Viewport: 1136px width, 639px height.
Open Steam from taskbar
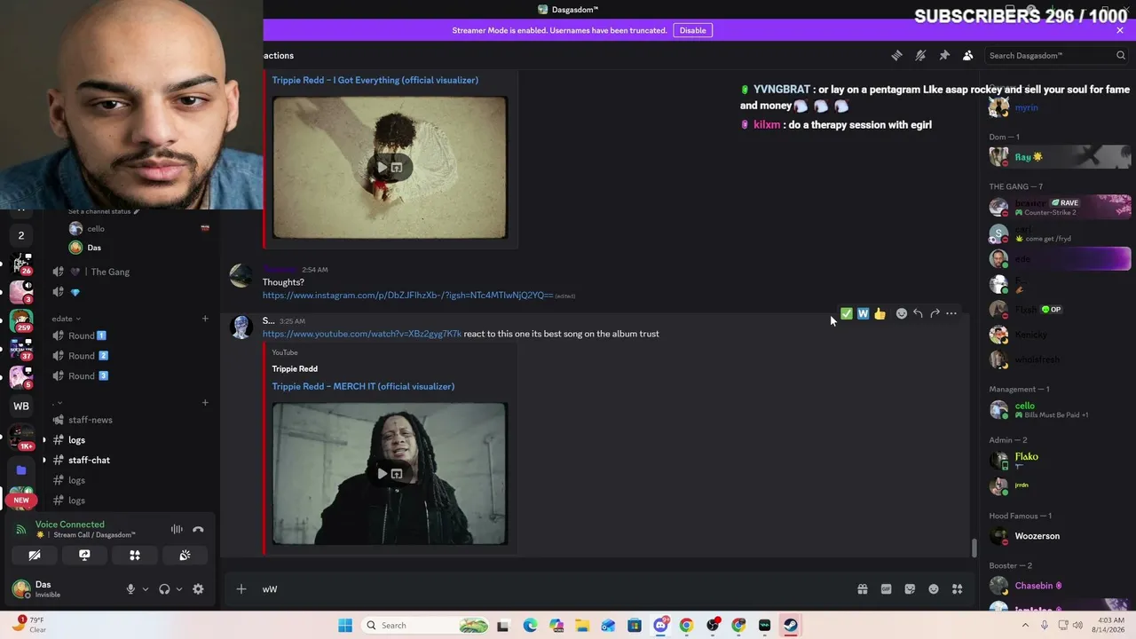(791, 625)
